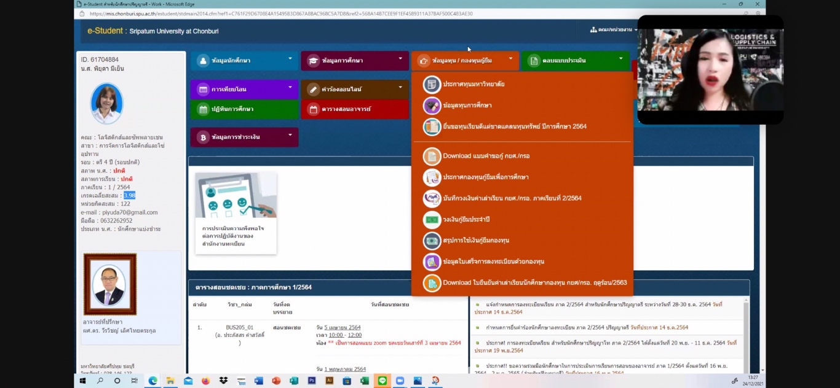Switch to Zoom via the taskbar icon
The width and height of the screenshot is (840, 388).
click(x=400, y=381)
